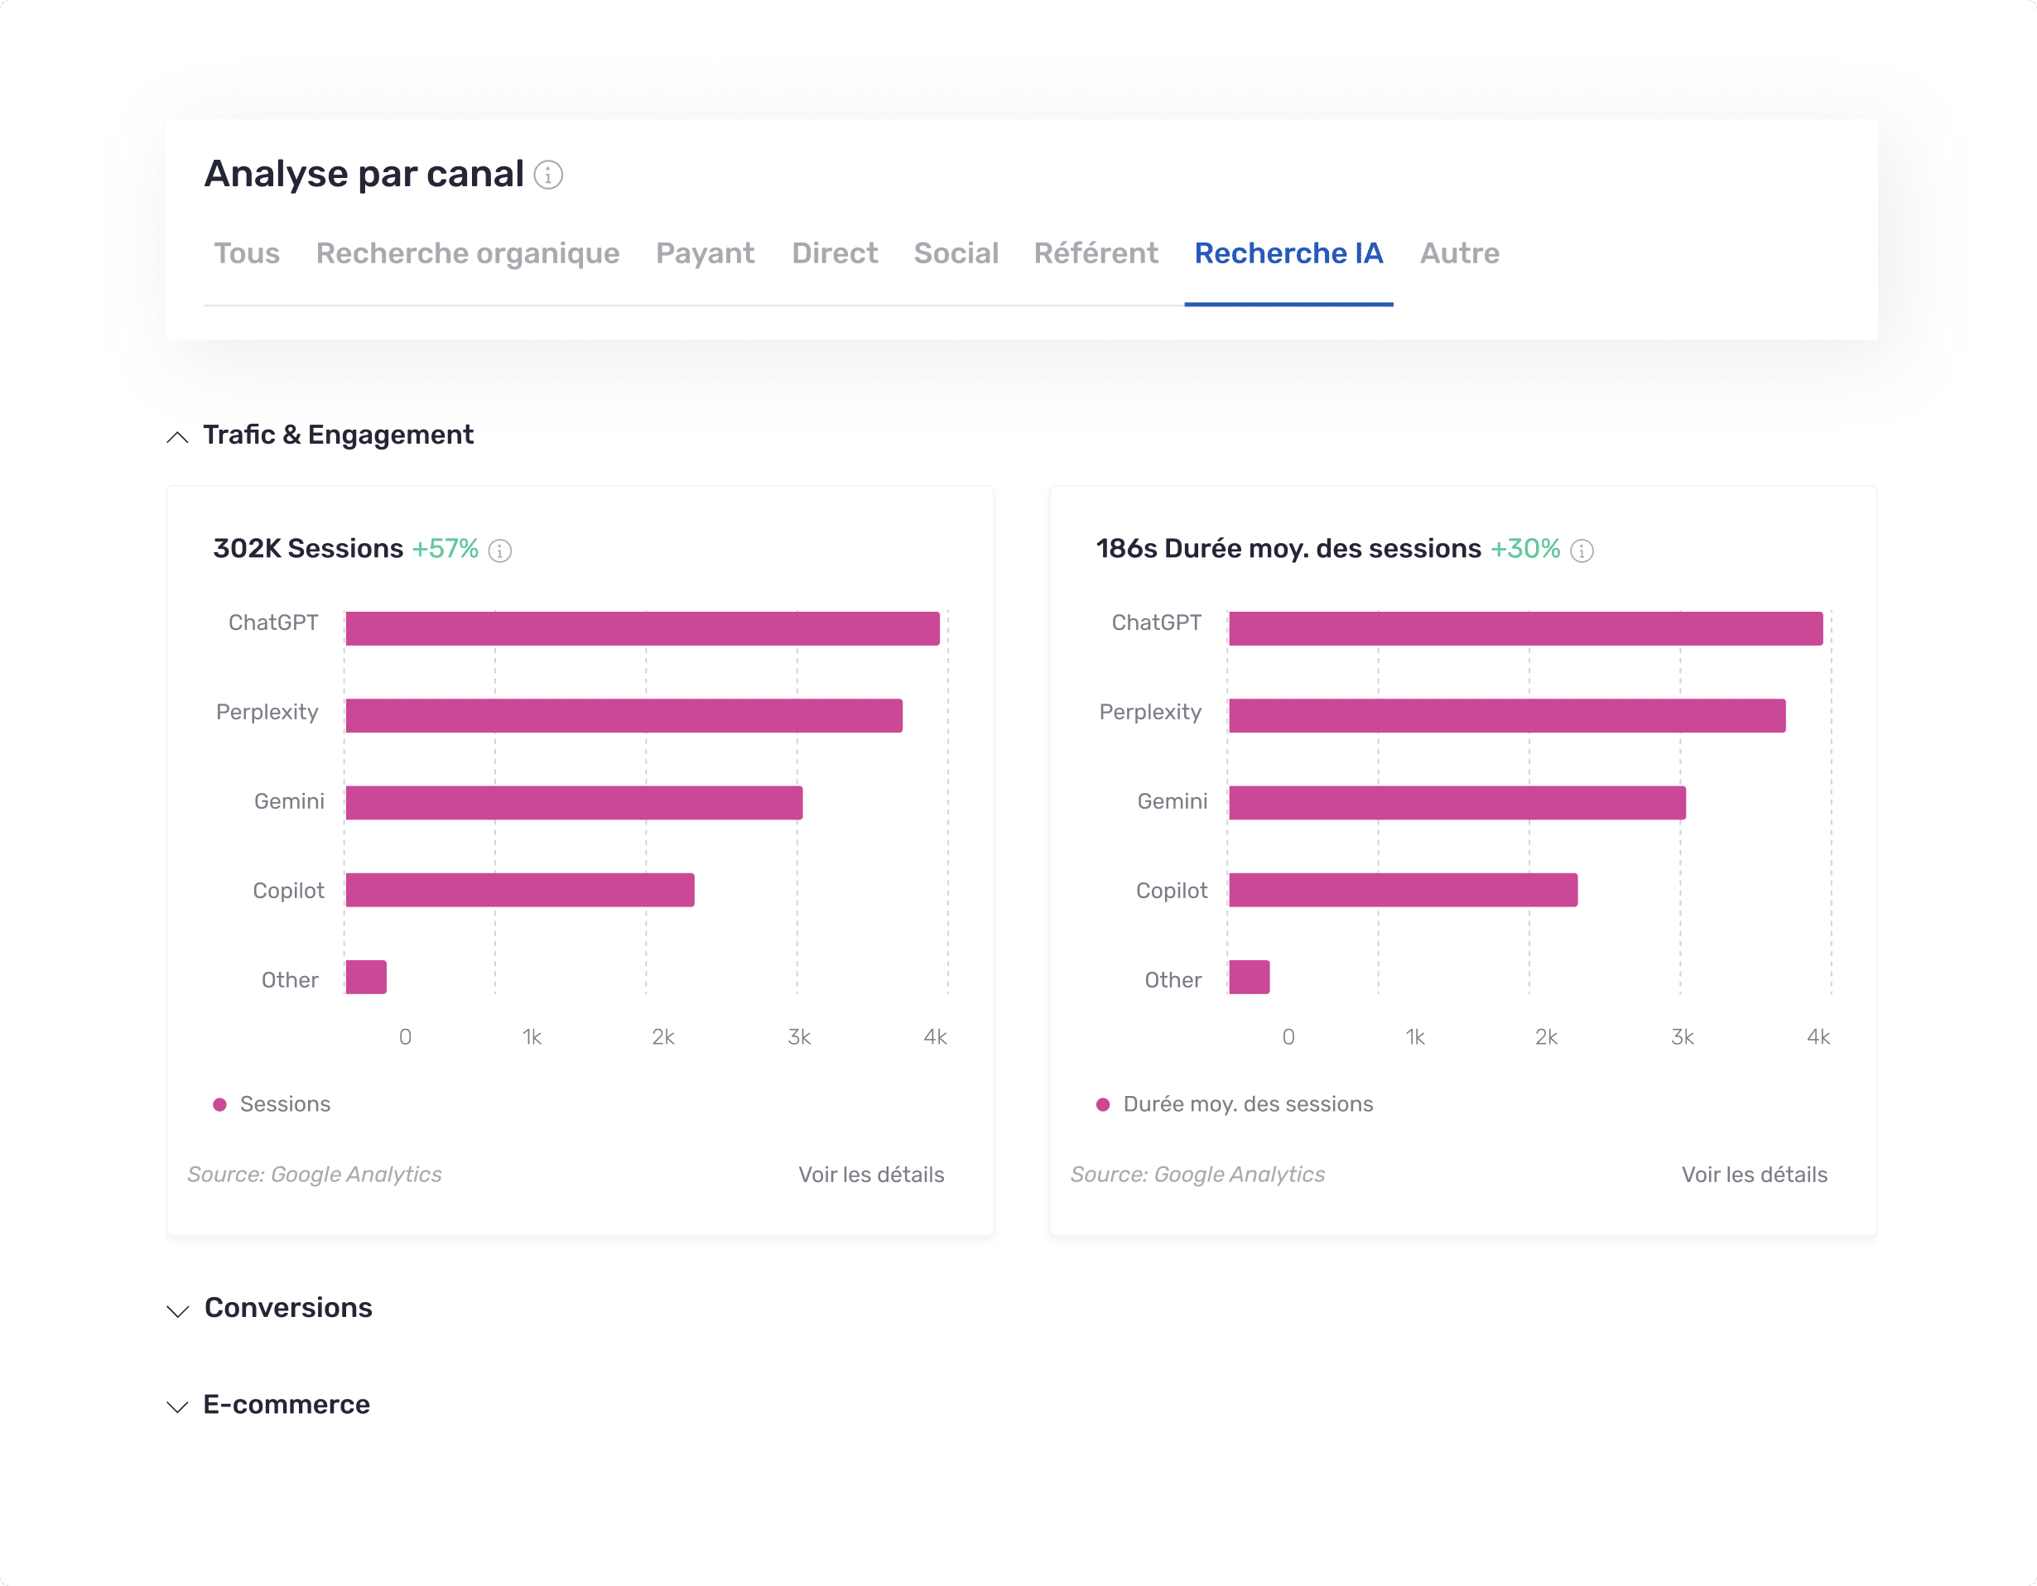Click the +30% change value

pos(1525,548)
